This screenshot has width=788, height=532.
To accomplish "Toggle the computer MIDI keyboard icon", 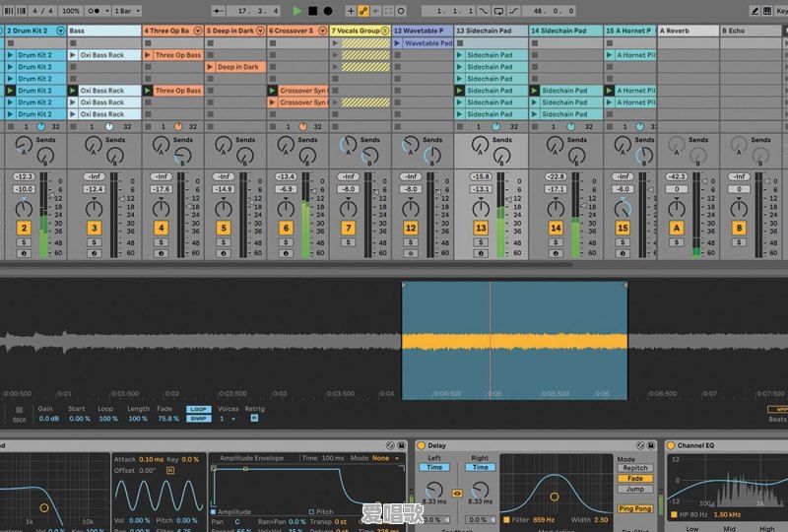I will [x=767, y=11].
